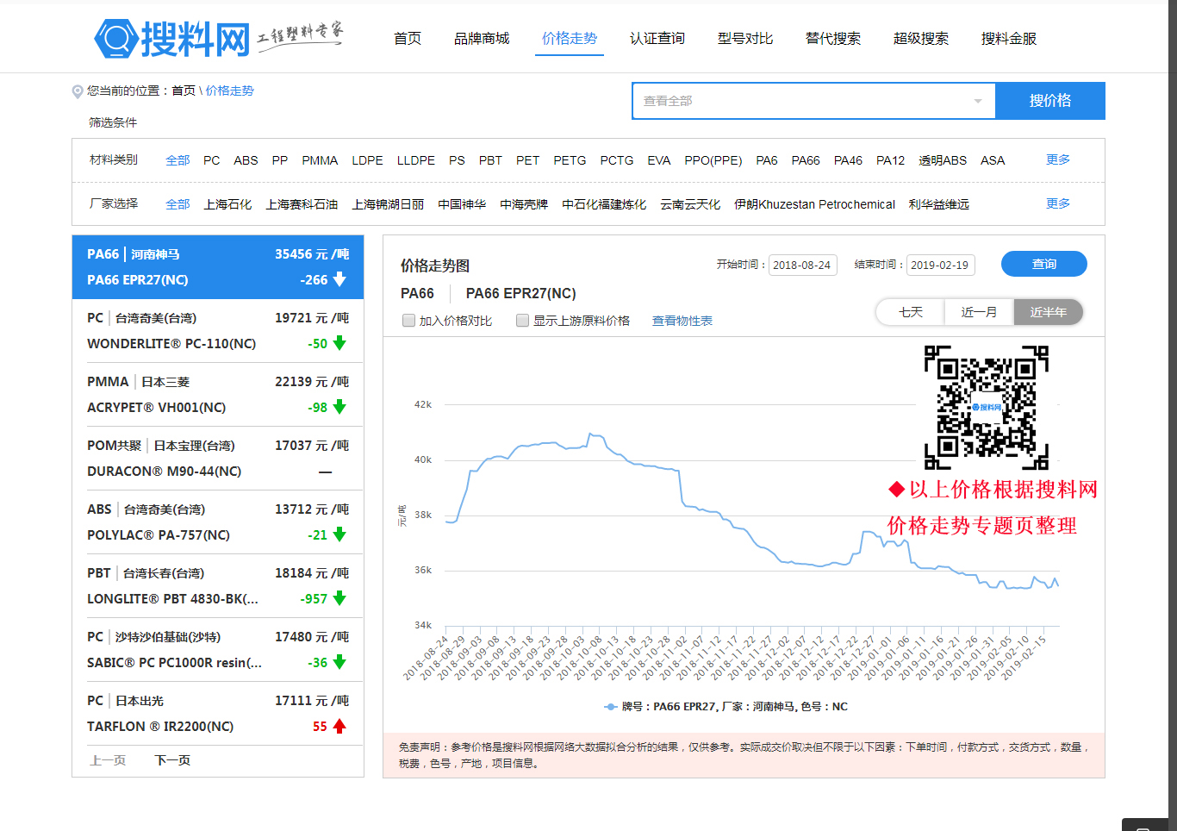Click the red up arrow for TARFLON IR2200

pyautogui.click(x=339, y=726)
